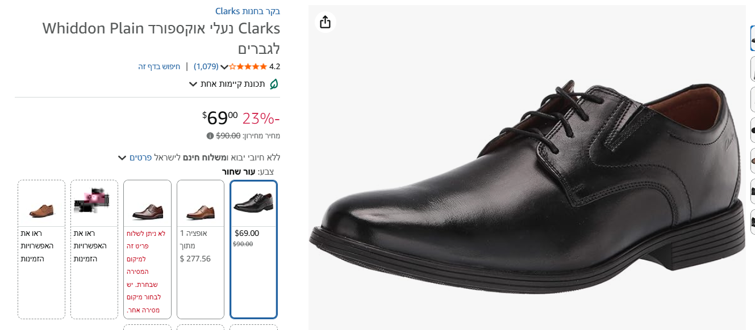Click the share icon on product image
Screen dimensions: 755x330
325,22
